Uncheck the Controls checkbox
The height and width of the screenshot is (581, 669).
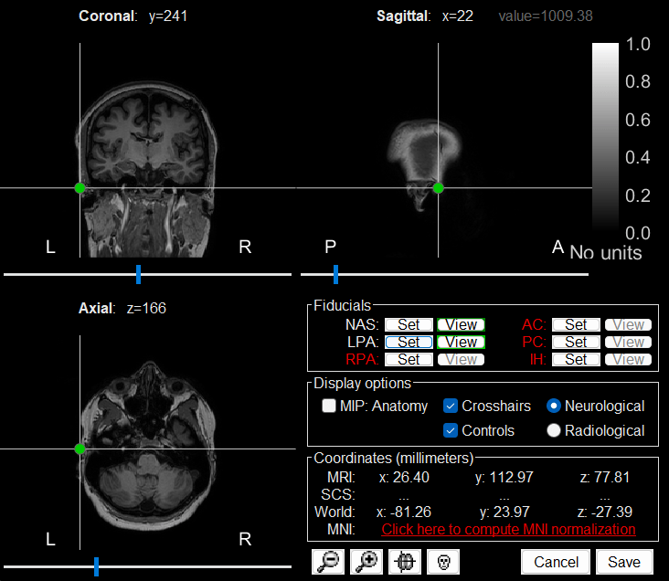[x=451, y=430]
